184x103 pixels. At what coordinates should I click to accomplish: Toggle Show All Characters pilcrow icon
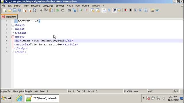click(109, 10)
